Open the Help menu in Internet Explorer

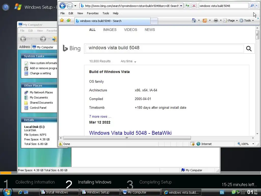pos(115,13)
